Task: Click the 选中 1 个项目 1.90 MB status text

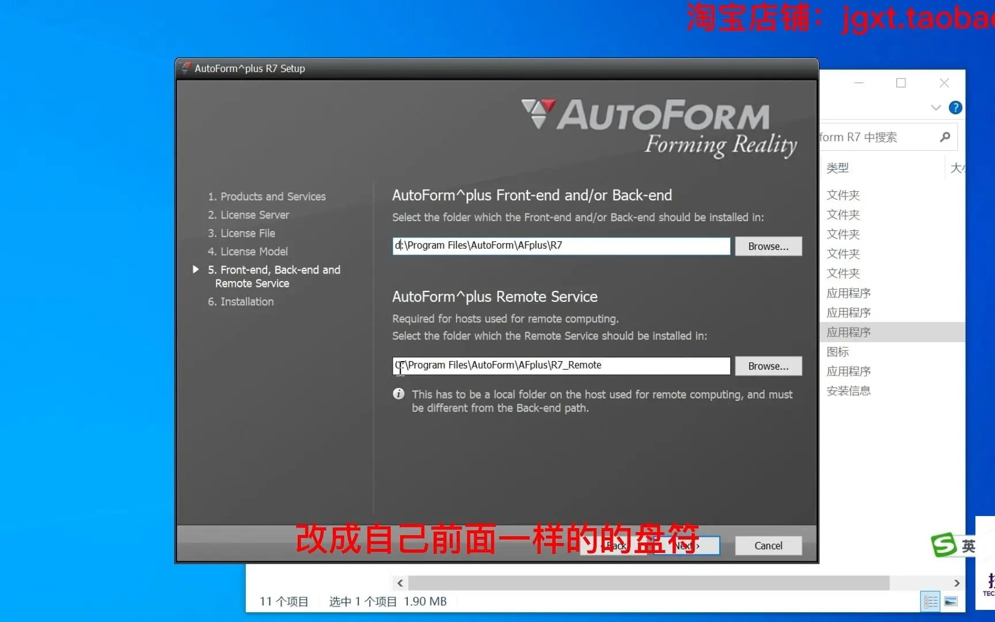Action: pos(388,602)
